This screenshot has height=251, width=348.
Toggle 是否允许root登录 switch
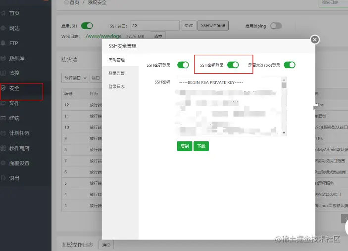tap(290, 65)
